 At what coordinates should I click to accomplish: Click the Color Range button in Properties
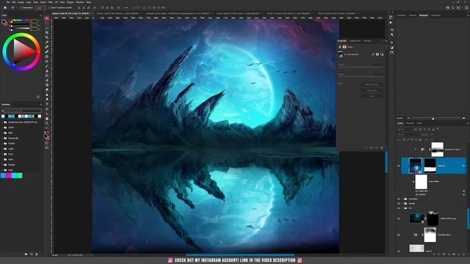pos(372,90)
